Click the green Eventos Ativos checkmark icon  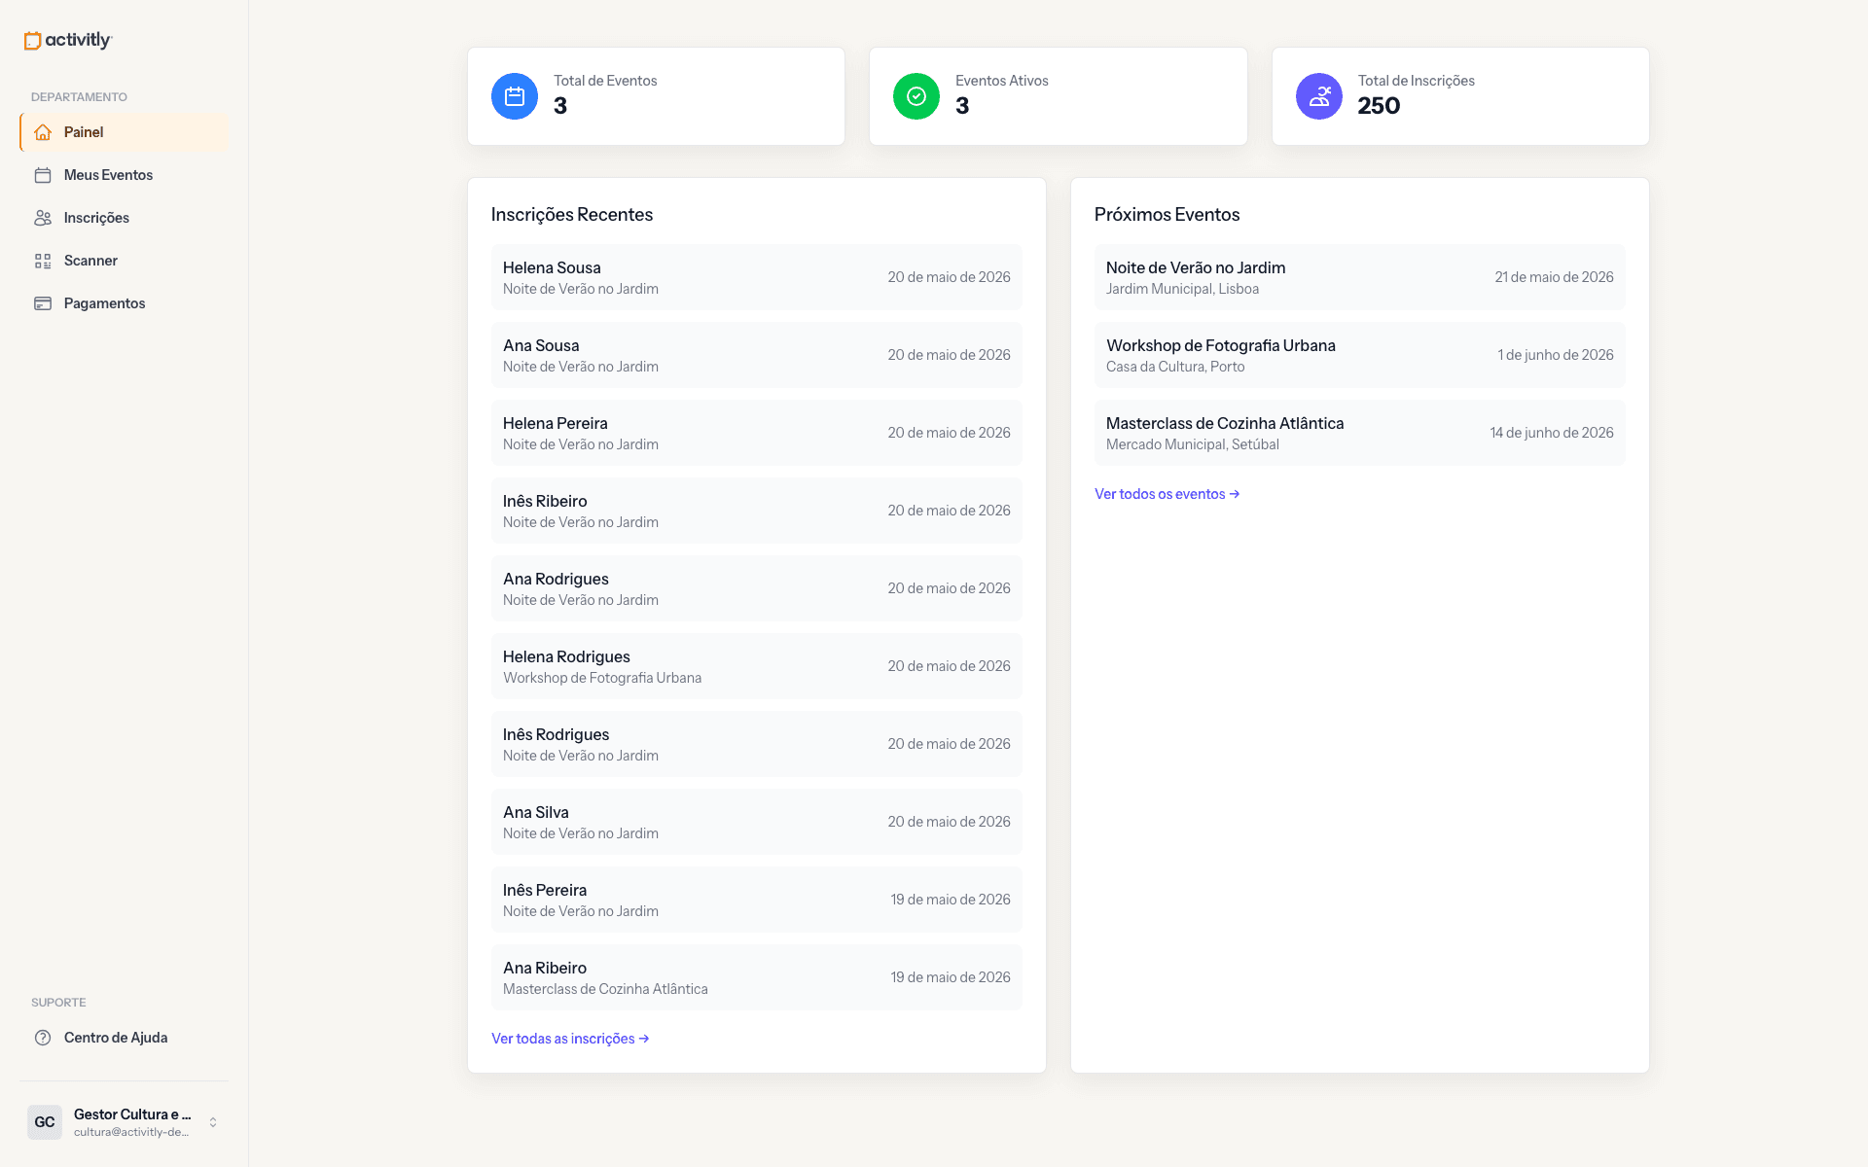tap(916, 96)
